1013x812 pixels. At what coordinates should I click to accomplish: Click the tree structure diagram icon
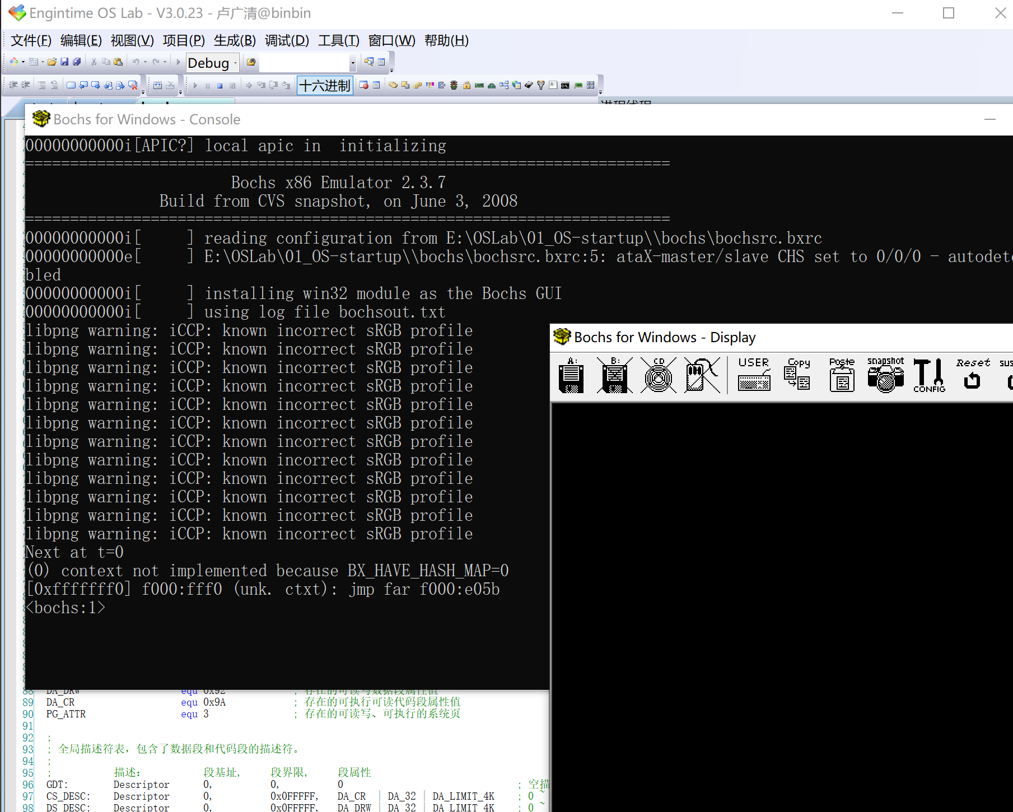coord(504,85)
